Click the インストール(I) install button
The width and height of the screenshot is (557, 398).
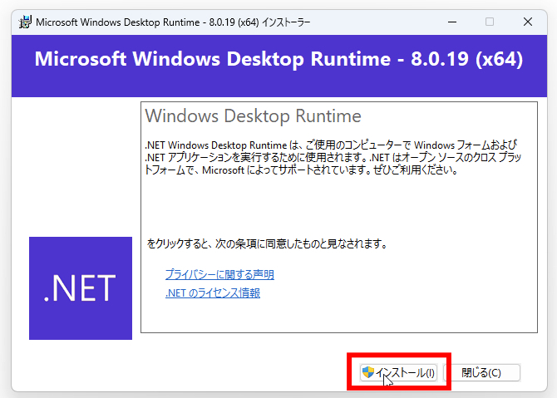(x=398, y=372)
